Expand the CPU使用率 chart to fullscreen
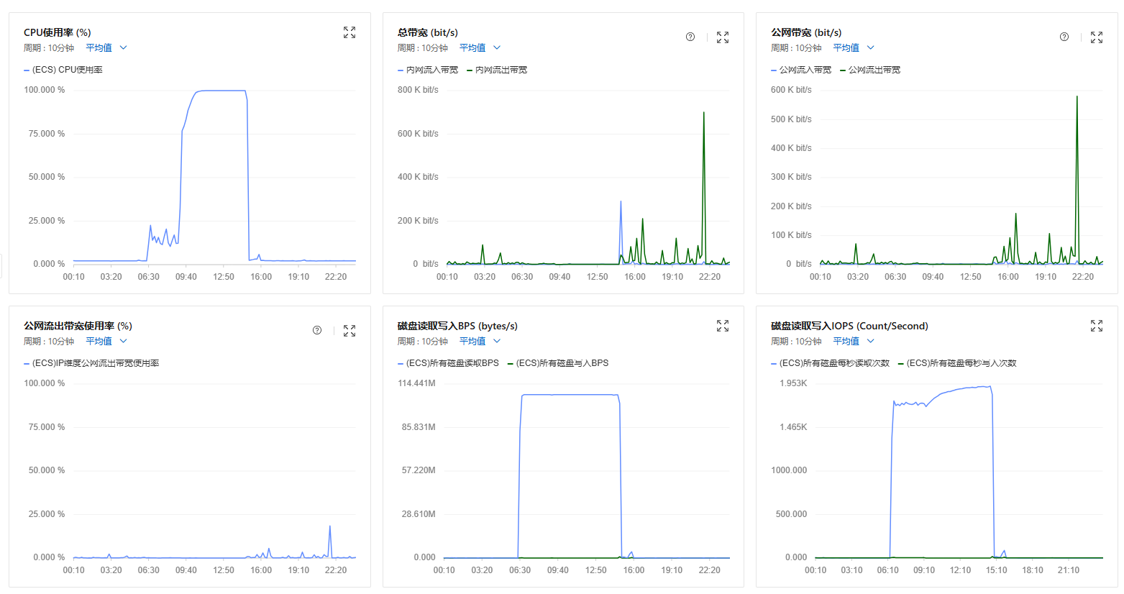The width and height of the screenshot is (1124, 594). pos(349,32)
